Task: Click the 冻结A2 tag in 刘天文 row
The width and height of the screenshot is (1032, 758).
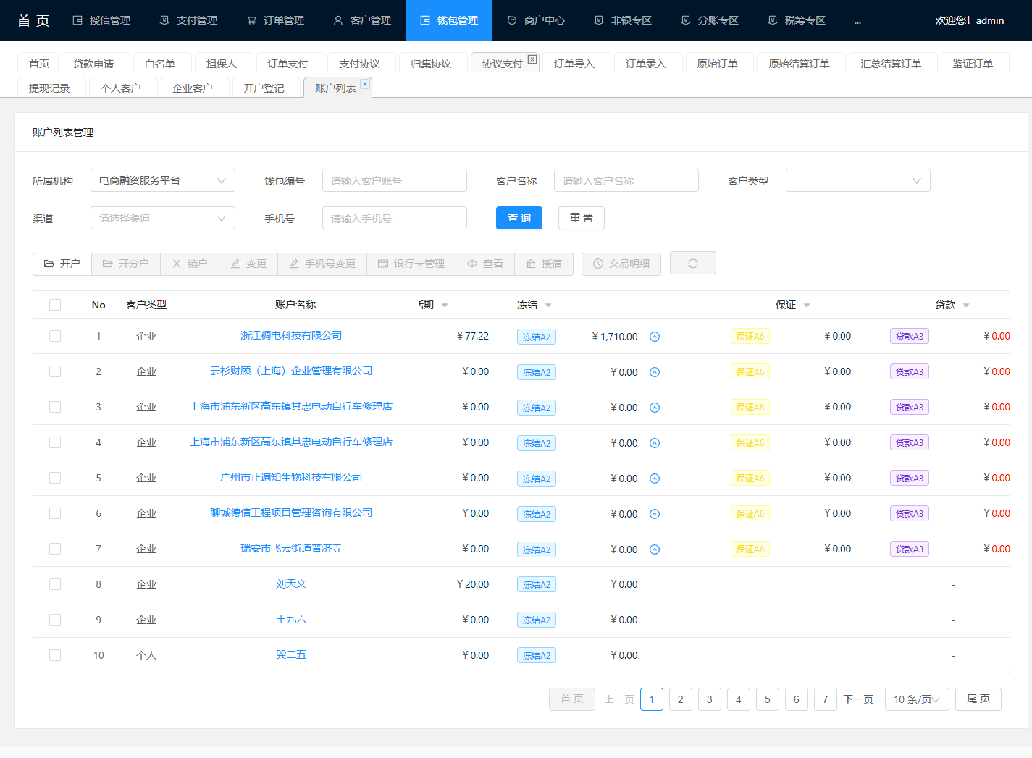Action: click(x=537, y=584)
